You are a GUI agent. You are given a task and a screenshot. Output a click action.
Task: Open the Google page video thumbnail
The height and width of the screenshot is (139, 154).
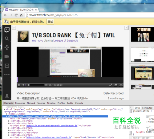tap(142, 54)
